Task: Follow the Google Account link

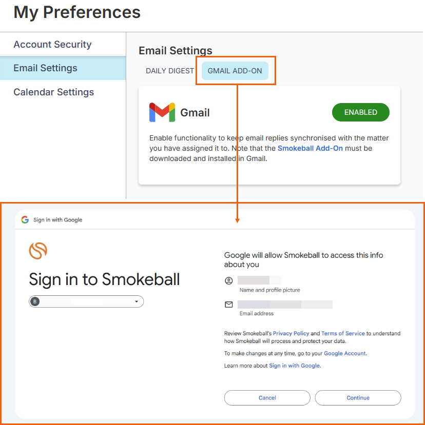Action: [345, 353]
